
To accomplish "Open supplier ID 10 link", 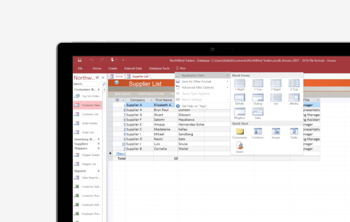I will tap(124, 144).
